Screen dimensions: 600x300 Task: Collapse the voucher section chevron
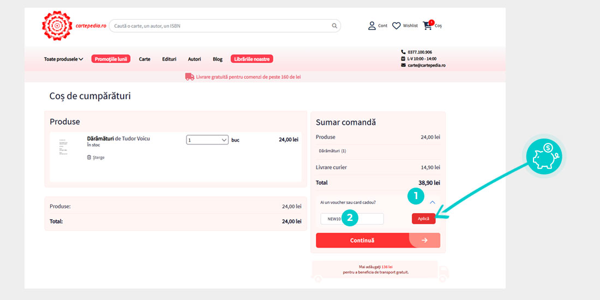click(x=432, y=202)
